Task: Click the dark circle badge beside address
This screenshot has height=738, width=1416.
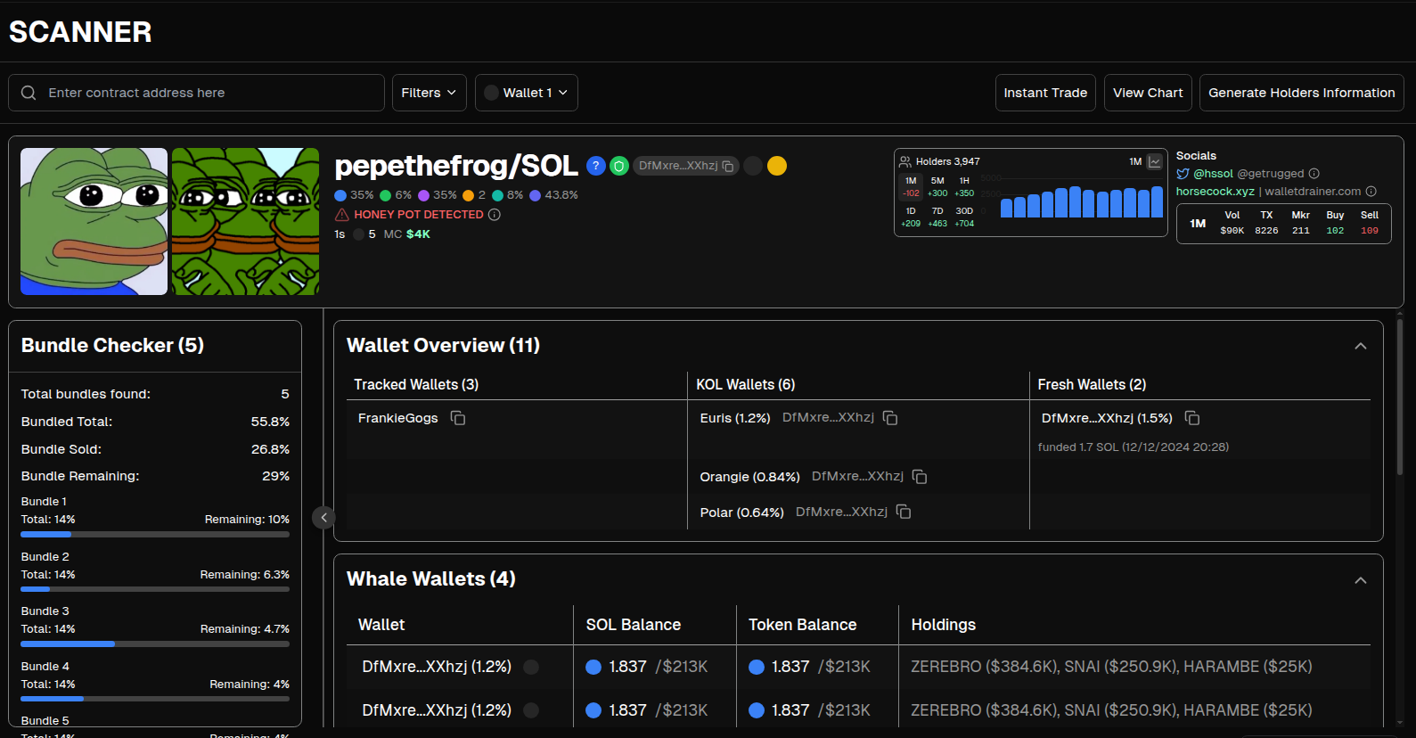Action: click(x=753, y=166)
